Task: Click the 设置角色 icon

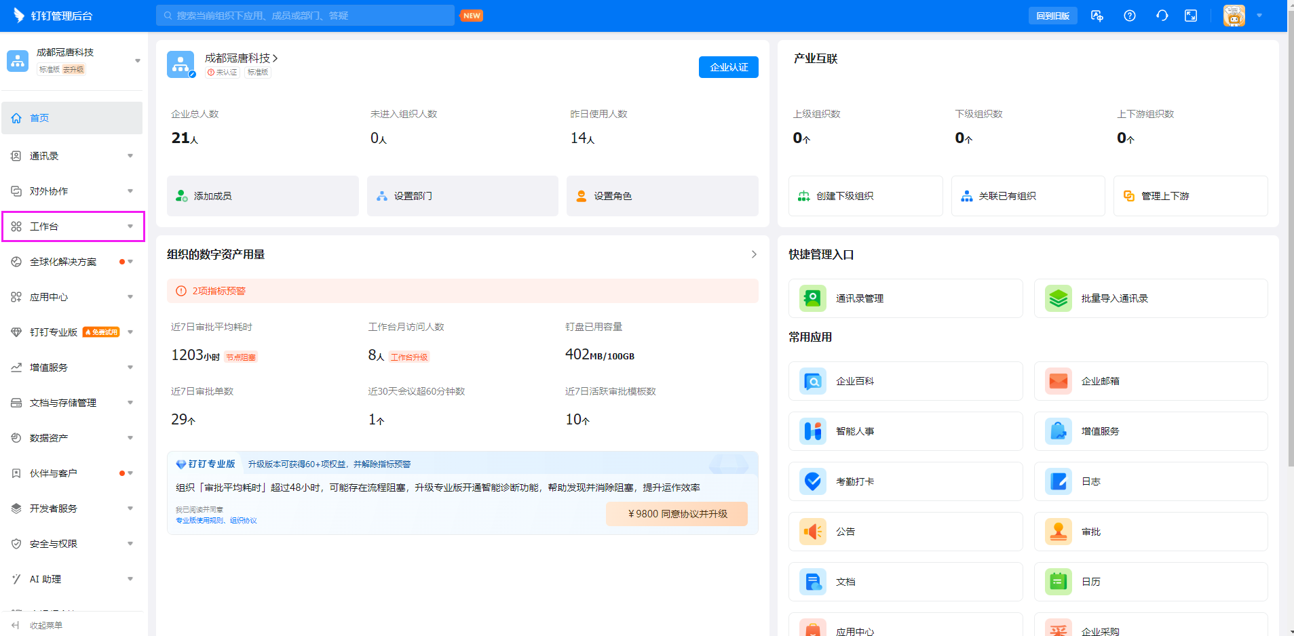Action: [x=582, y=196]
